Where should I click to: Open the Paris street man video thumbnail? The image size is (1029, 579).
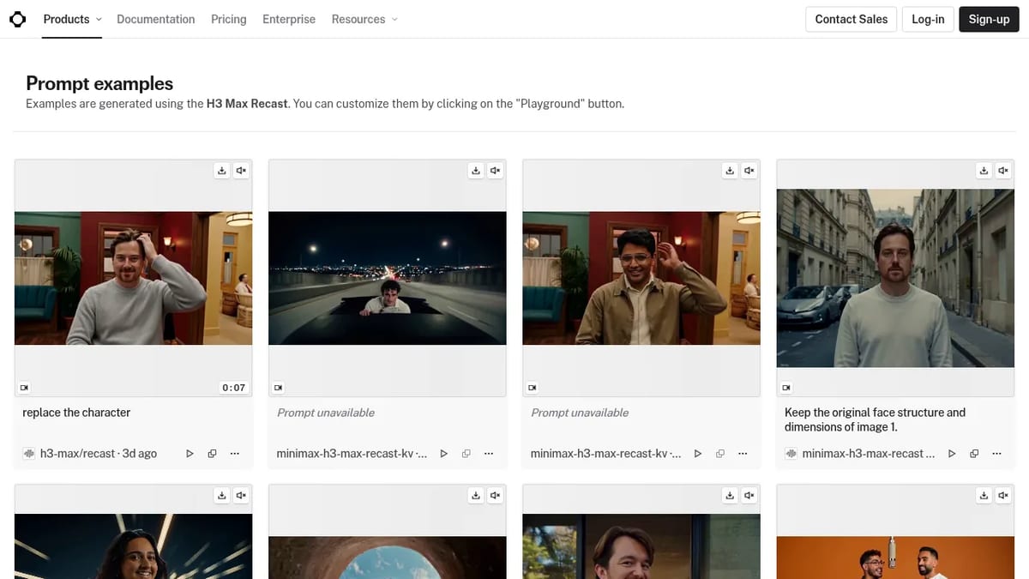895,278
